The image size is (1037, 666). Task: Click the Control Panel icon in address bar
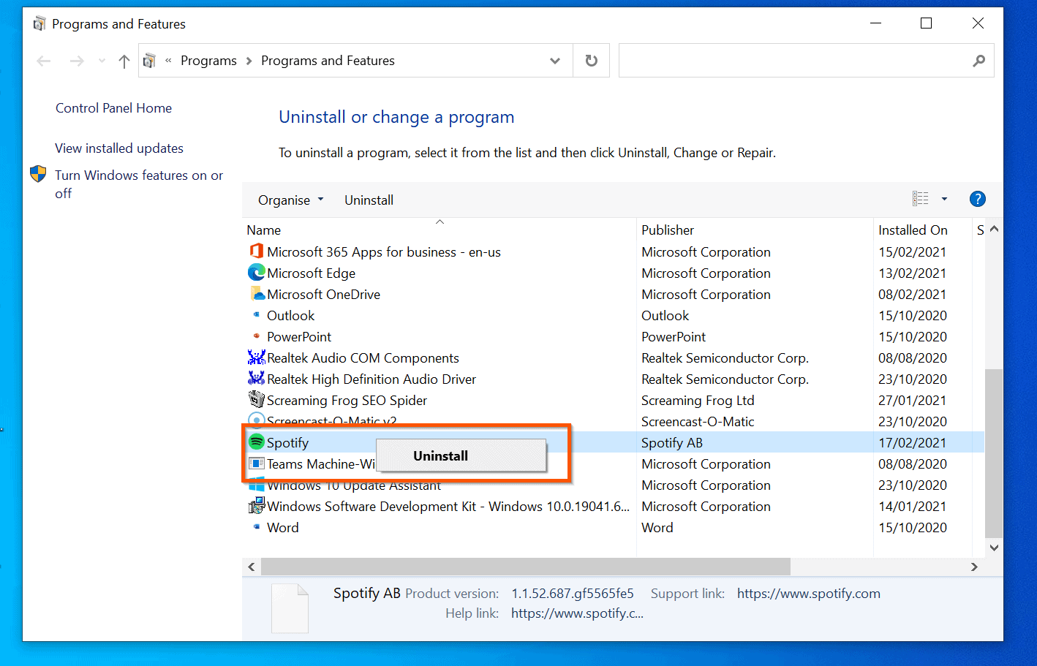(150, 61)
